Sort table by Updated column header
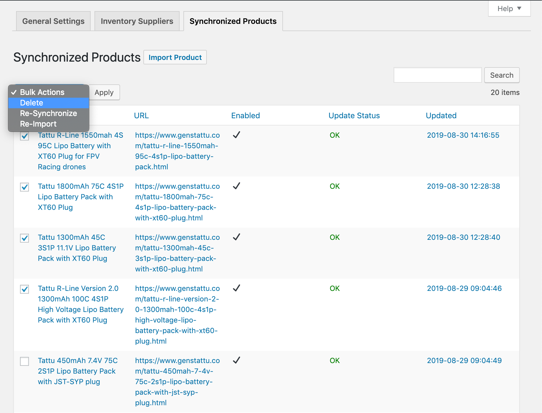Viewport: 542px width, 413px height. pyautogui.click(x=441, y=115)
